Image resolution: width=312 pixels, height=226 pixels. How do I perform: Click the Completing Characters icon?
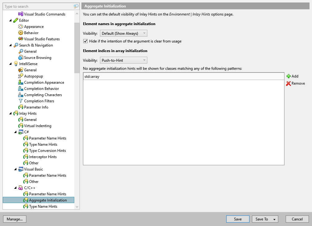[x=20, y=95]
